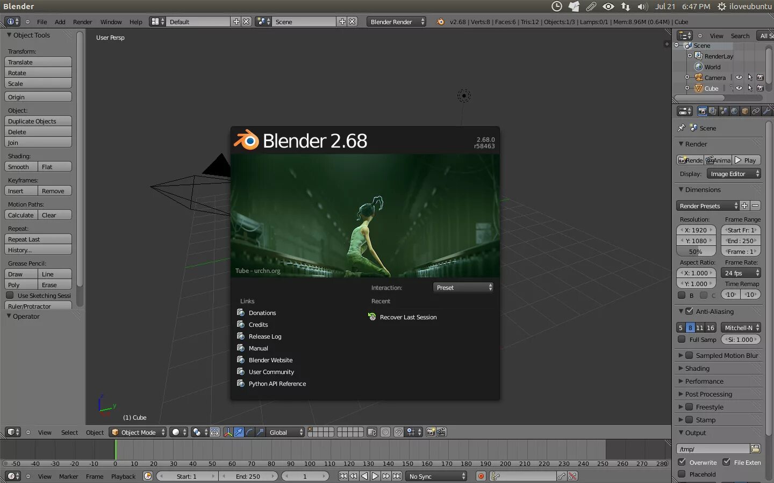Click the pin icon beside Scene
Viewport: 774px width, 483px height.
tap(682, 128)
